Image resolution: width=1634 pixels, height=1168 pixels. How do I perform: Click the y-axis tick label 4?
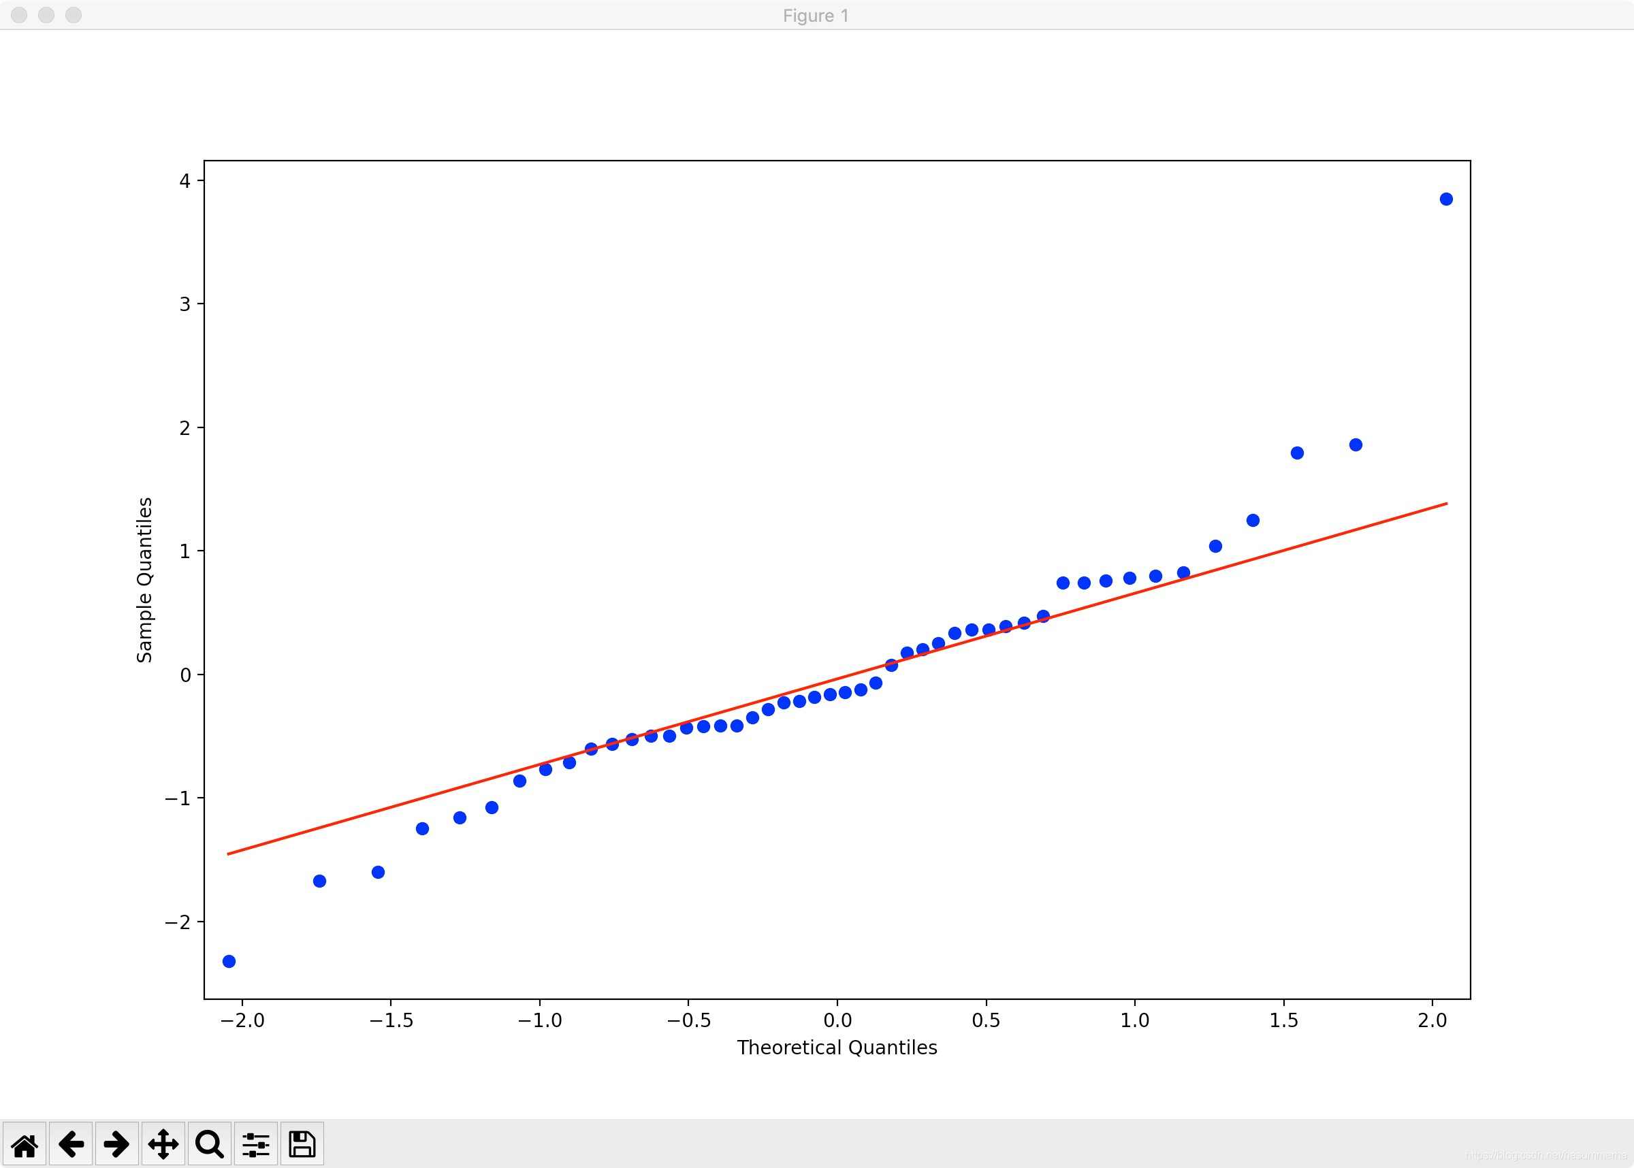[x=185, y=180]
